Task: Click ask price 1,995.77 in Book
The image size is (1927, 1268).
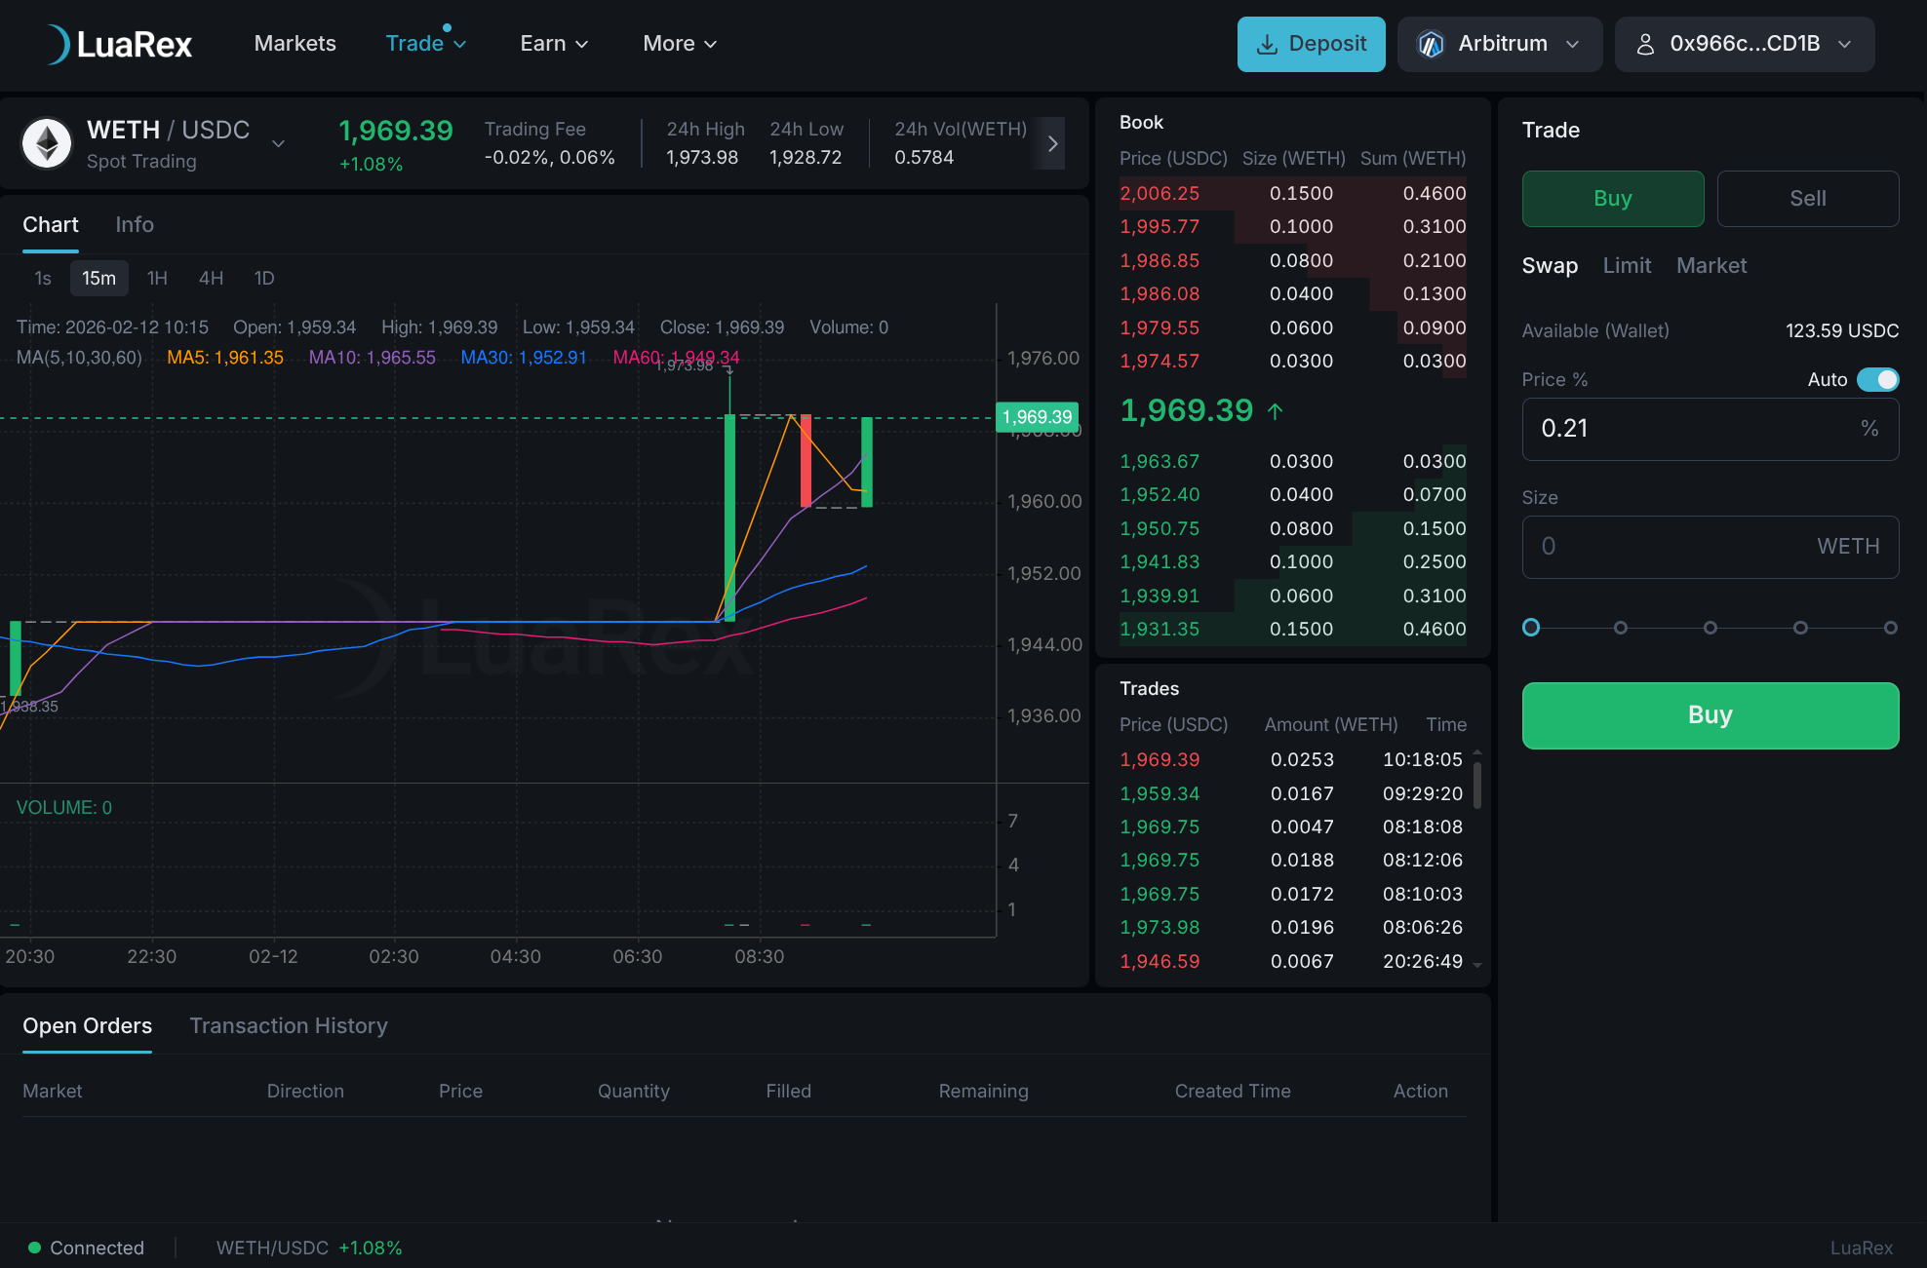Action: click(x=1160, y=227)
